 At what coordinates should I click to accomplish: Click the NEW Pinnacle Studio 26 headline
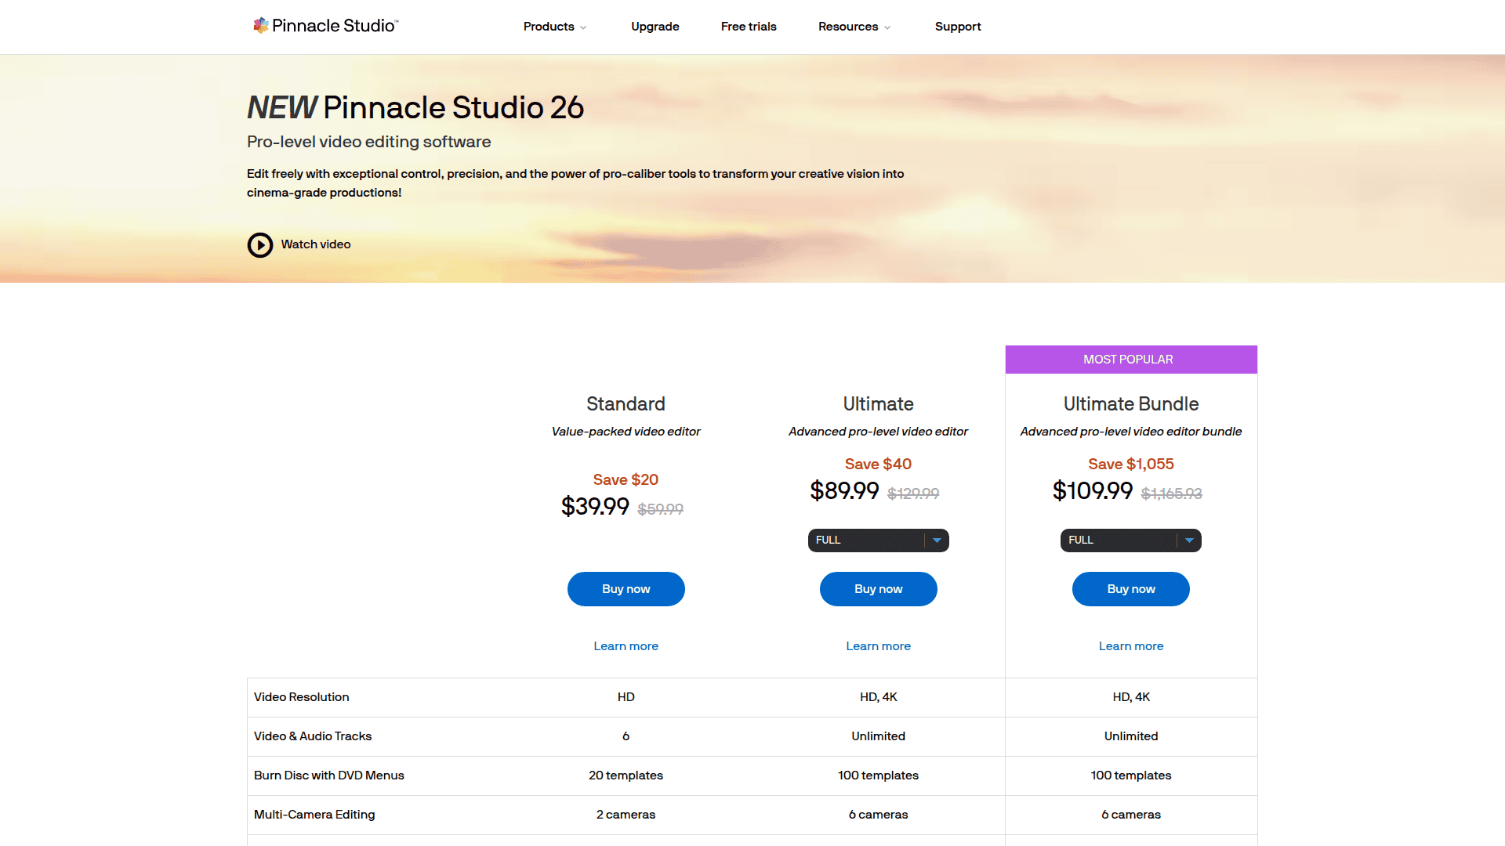coord(415,107)
